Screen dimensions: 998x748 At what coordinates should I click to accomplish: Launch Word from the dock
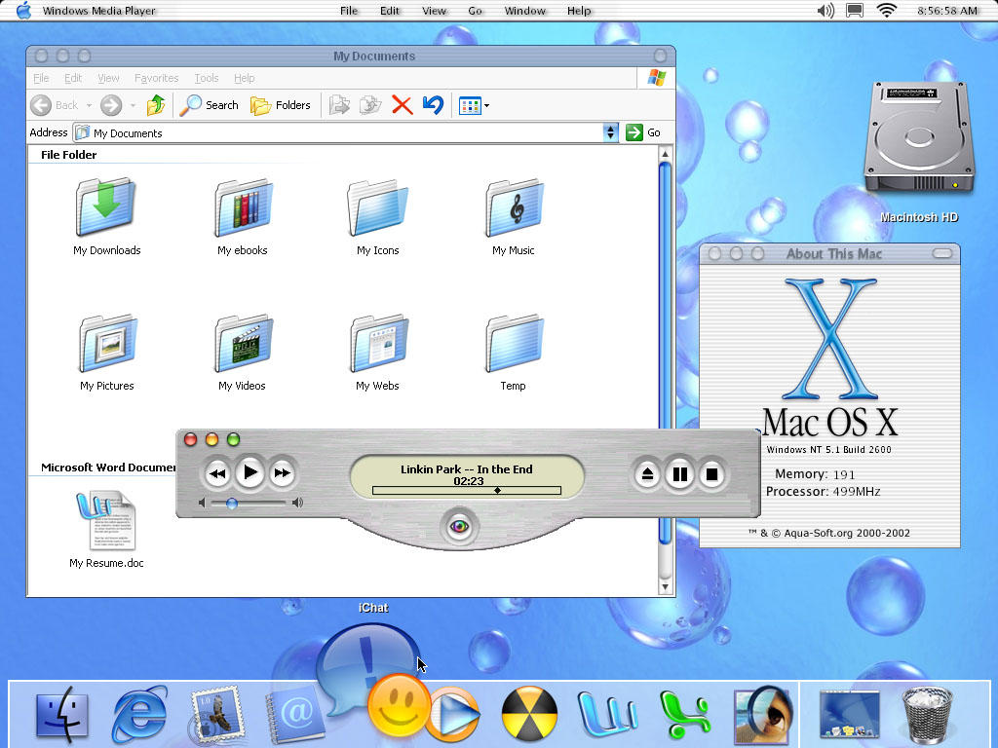(x=608, y=715)
